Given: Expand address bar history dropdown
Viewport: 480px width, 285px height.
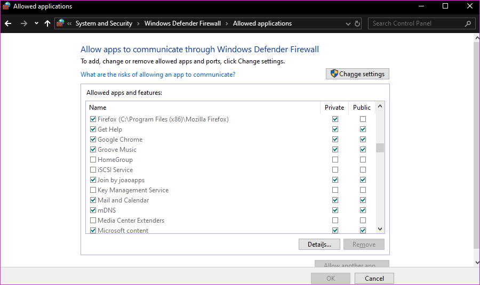Looking at the screenshot, I should click(x=348, y=23).
